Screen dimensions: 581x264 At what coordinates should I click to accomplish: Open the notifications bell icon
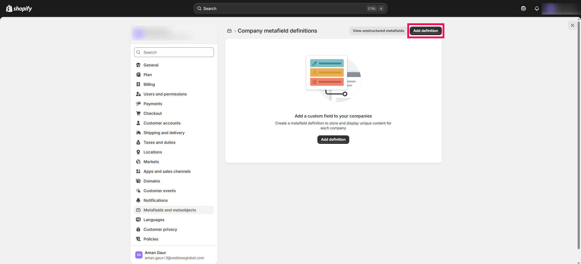[x=537, y=8]
